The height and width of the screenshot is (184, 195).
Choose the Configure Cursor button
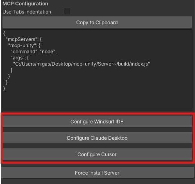[x=97, y=154]
